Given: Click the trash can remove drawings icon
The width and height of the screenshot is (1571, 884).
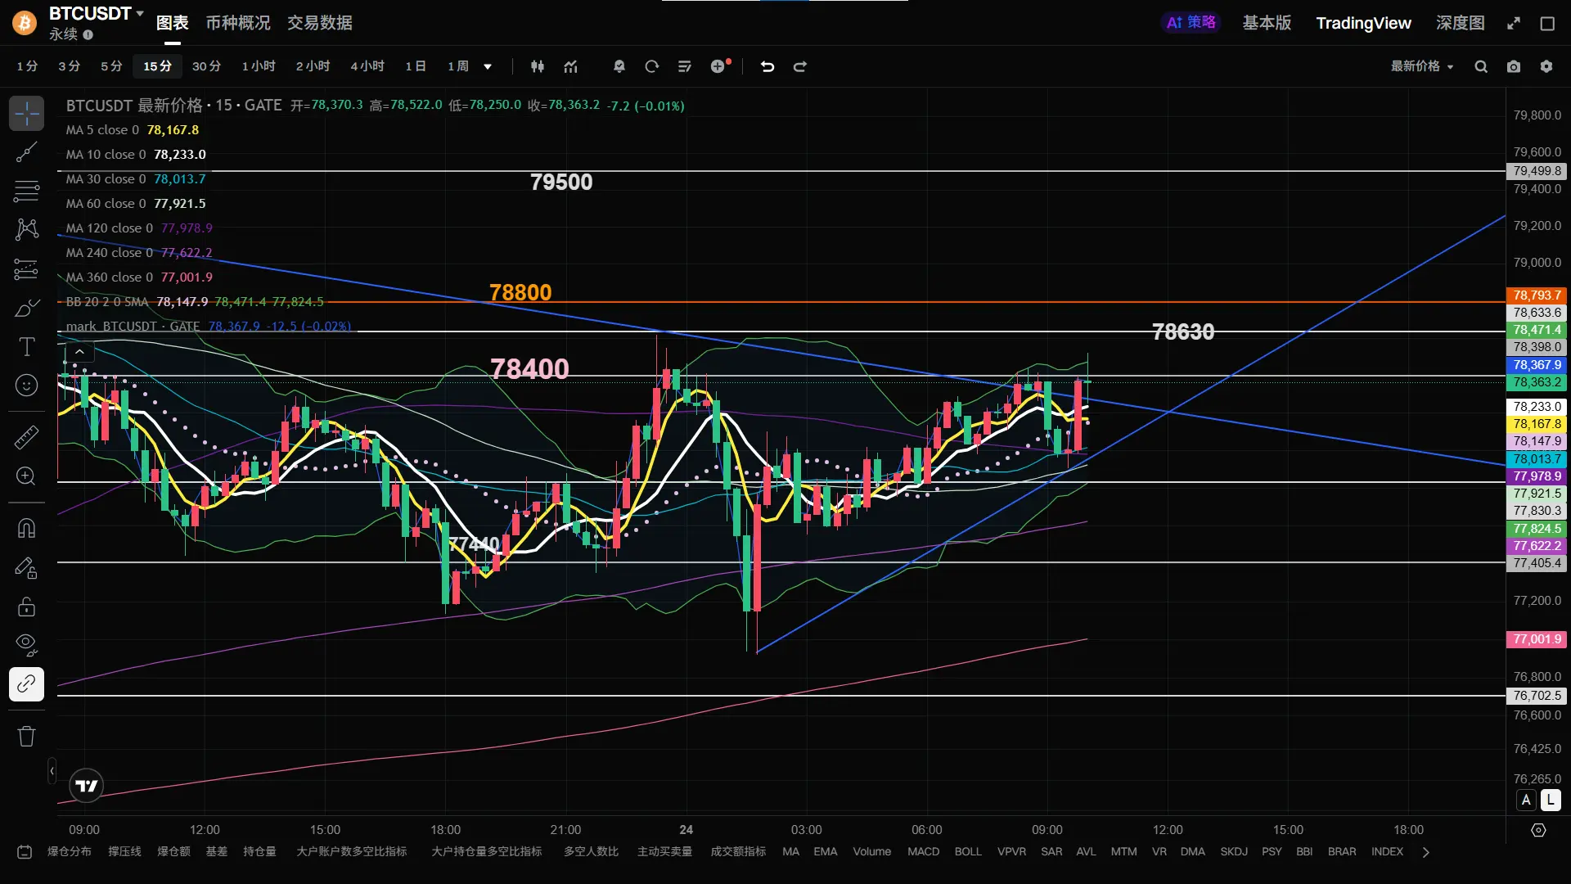Looking at the screenshot, I should click(26, 736).
